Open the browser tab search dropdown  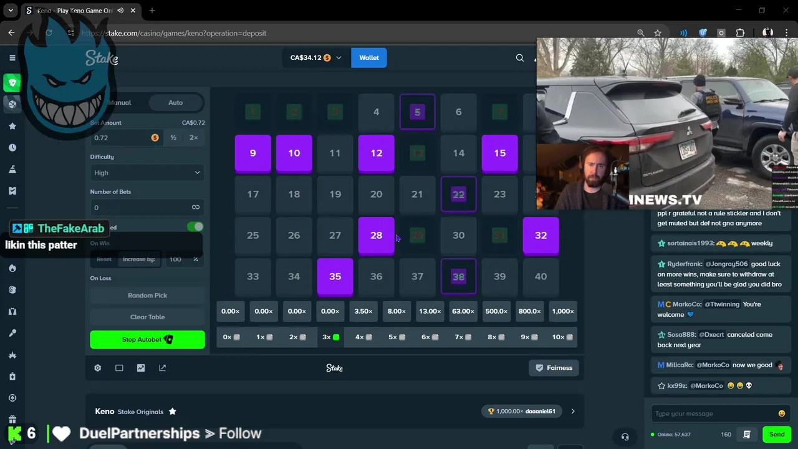pos(11,11)
